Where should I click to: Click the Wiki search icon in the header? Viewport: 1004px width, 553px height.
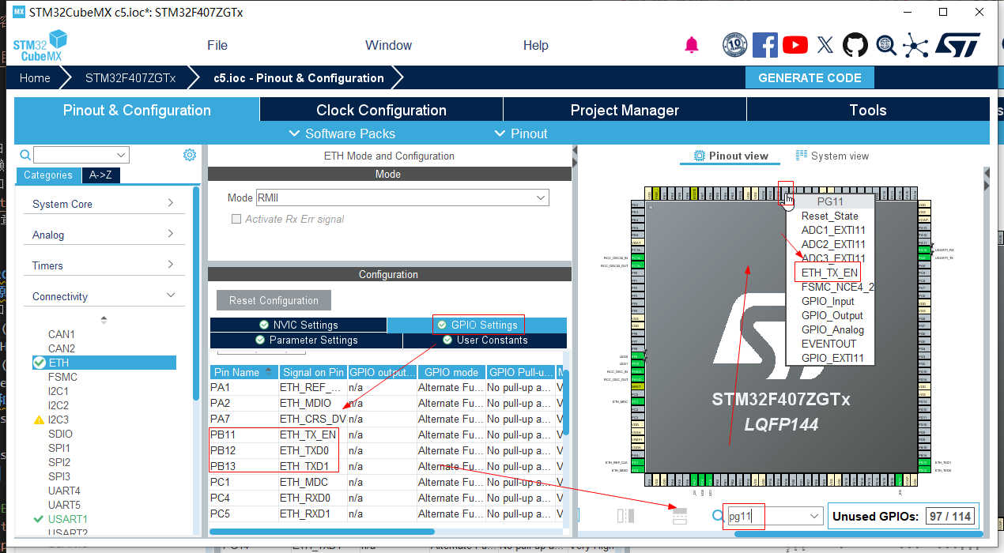coord(885,45)
